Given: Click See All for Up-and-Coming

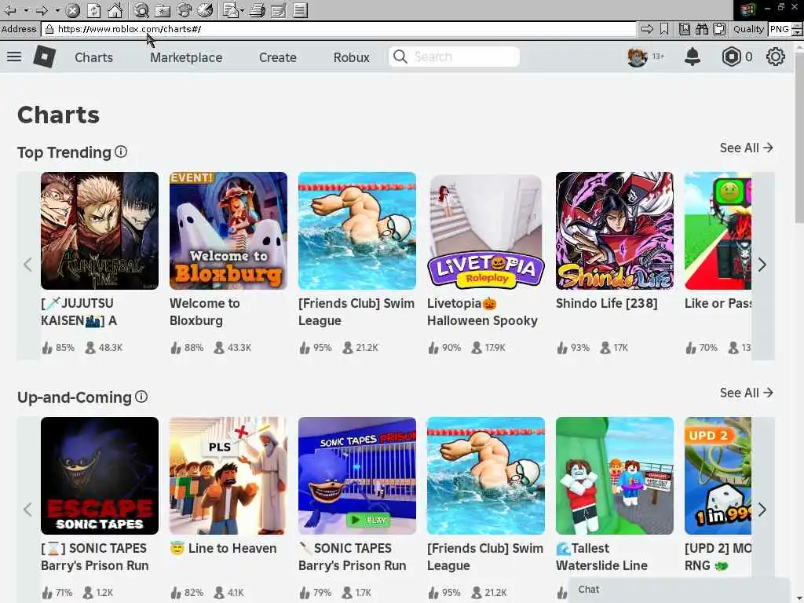Looking at the screenshot, I should point(746,393).
